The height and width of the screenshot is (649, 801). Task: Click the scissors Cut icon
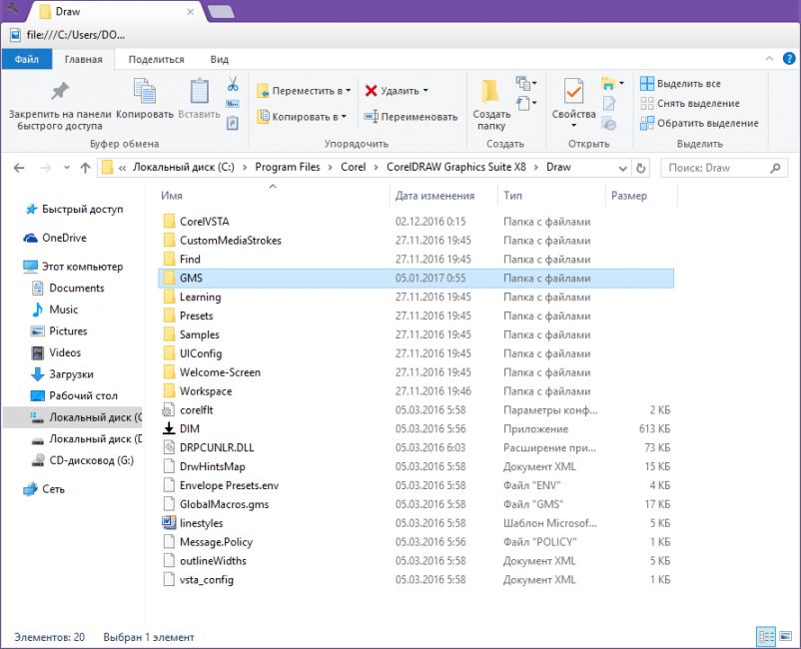point(233,84)
